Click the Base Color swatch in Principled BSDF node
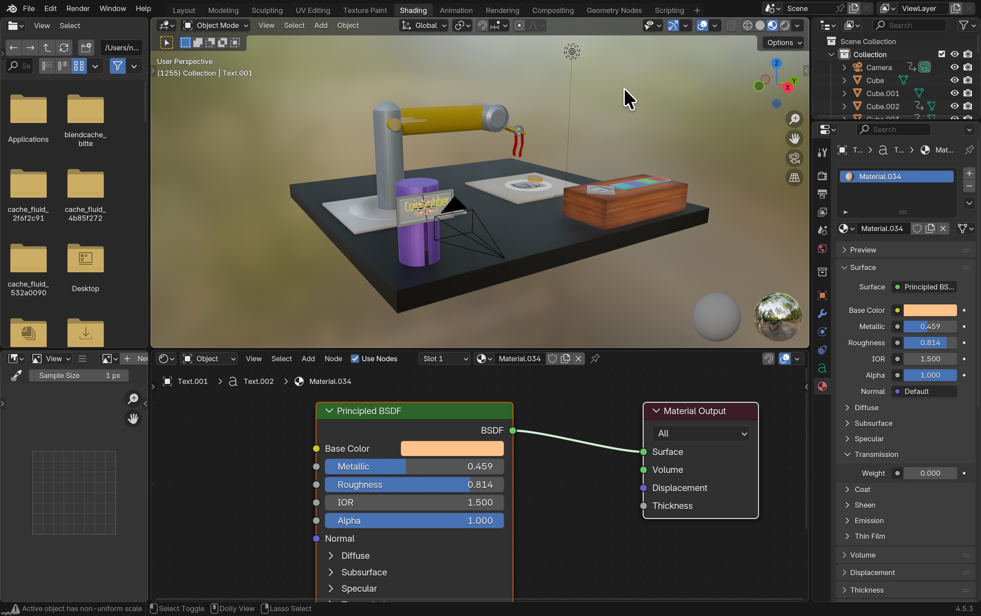The image size is (981, 616). pos(452,449)
